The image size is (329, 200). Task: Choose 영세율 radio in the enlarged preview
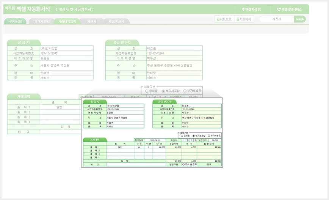[x=182, y=136]
